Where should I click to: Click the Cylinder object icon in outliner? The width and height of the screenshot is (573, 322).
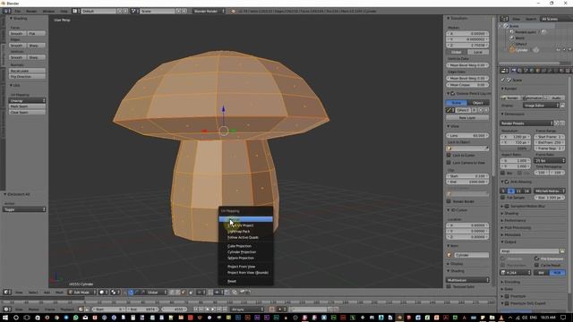[512, 50]
